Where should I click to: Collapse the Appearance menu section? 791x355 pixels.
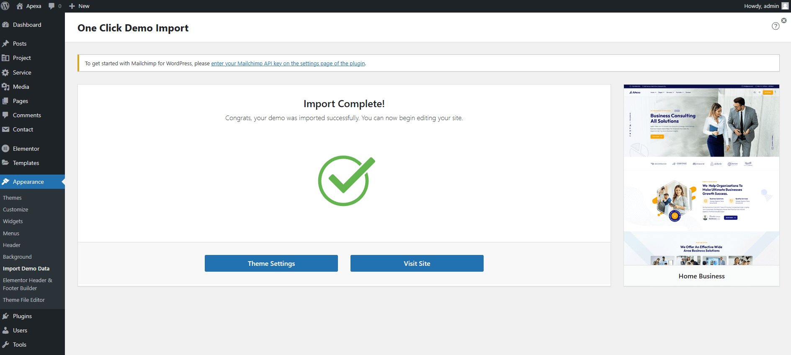click(x=28, y=182)
